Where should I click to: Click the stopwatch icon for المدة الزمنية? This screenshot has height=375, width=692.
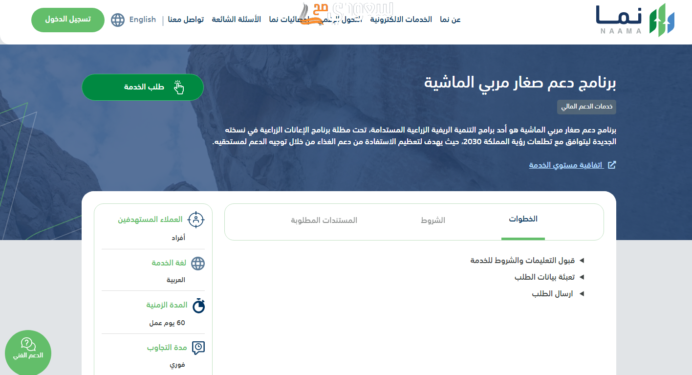click(x=198, y=306)
